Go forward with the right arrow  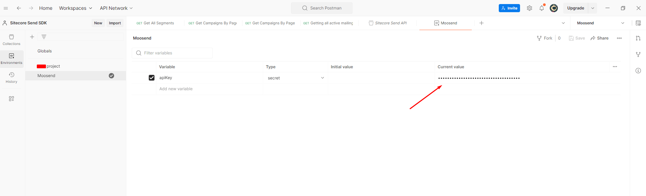[x=31, y=8]
